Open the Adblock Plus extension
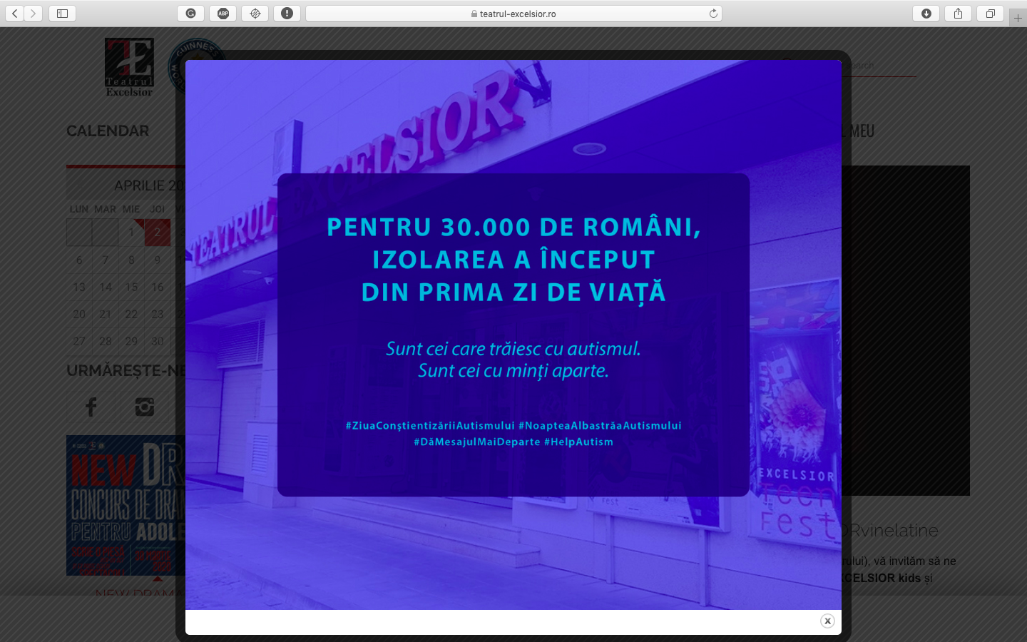This screenshot has height=642, width=1027. pos(223,14)
